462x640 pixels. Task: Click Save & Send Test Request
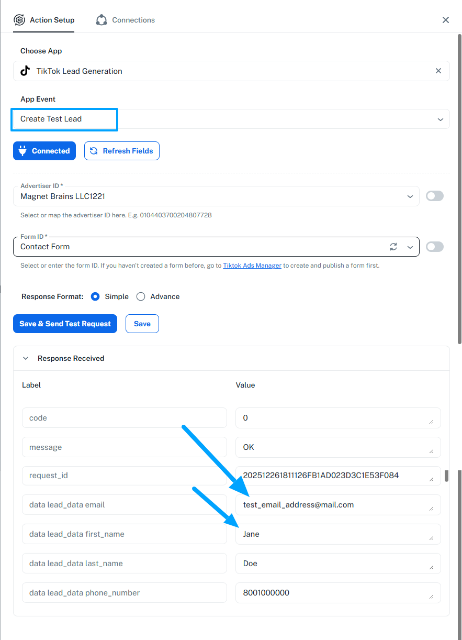tap(65, 324)
